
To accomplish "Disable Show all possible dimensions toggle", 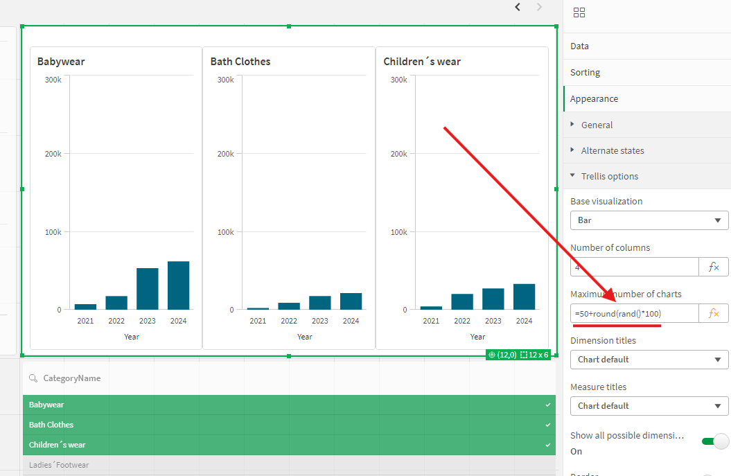I will (x=714, y=441).
